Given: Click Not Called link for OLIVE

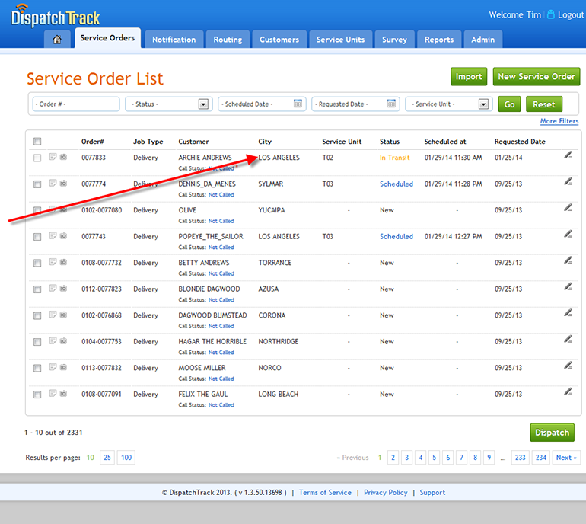Looking at the screenshot, I should point(221,221).
